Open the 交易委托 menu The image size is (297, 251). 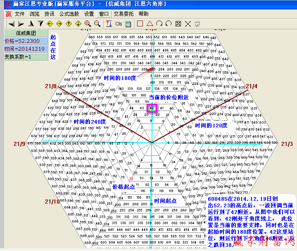pyautogui.click(x=124, y=14)
